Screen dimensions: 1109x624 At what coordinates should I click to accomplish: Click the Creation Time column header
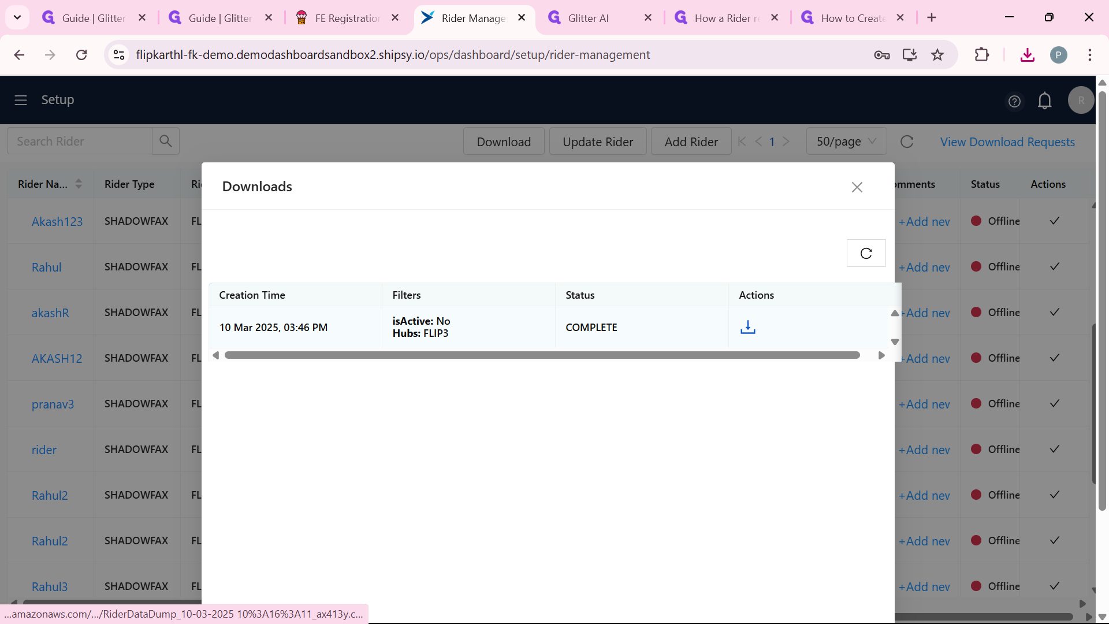click(295, 295)
